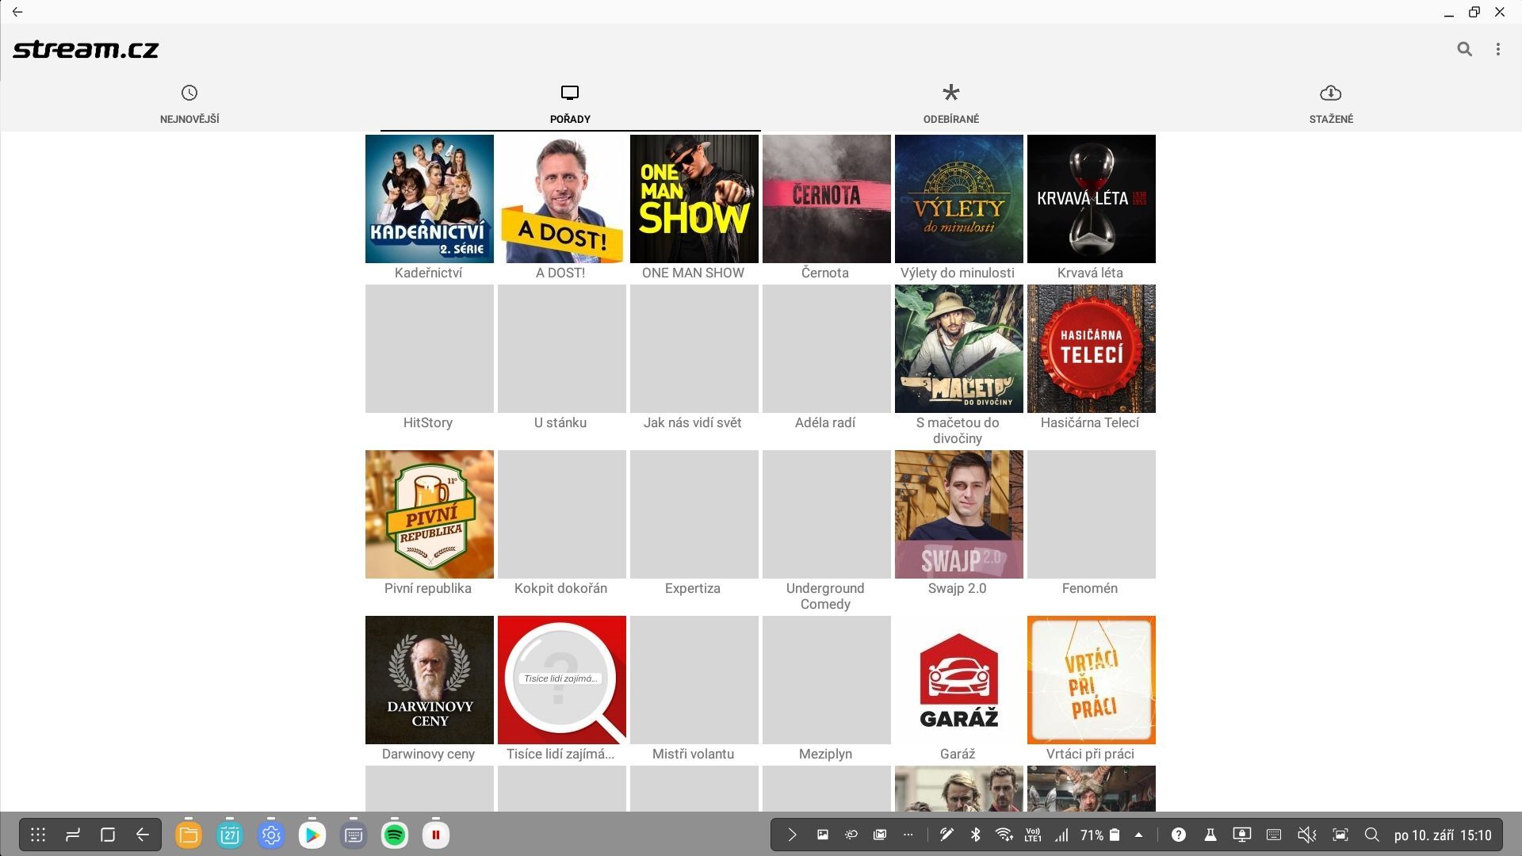This screenshot has width=1522, height=856.
Task: Click the stream.cz logo
Action: point(86,49)
